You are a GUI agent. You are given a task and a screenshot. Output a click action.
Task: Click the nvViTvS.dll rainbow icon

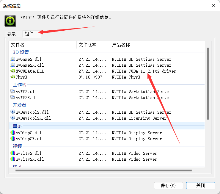pyautogui.click(x=12, y=153)
